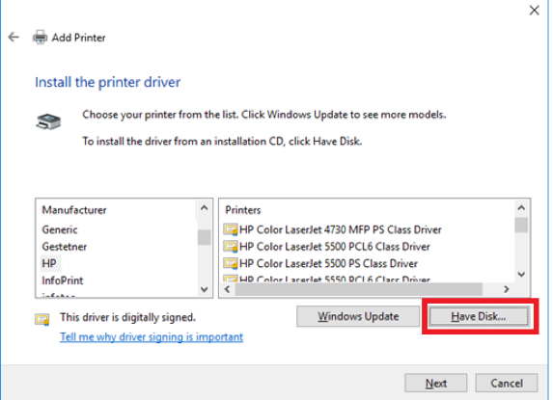The height and width of the screenshot is (400, 553).
Task: Click the Next button
Action: click(x=436, y=383)
